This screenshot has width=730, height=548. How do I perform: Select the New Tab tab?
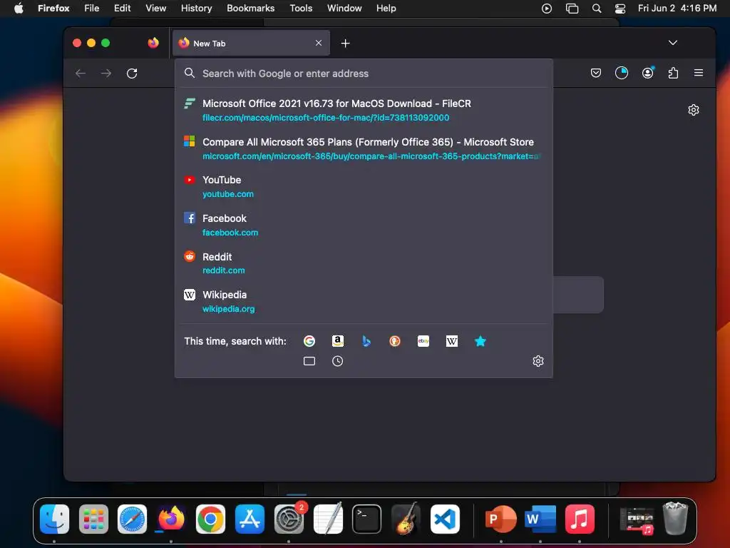pyautogui.click(x=251, y=43)
